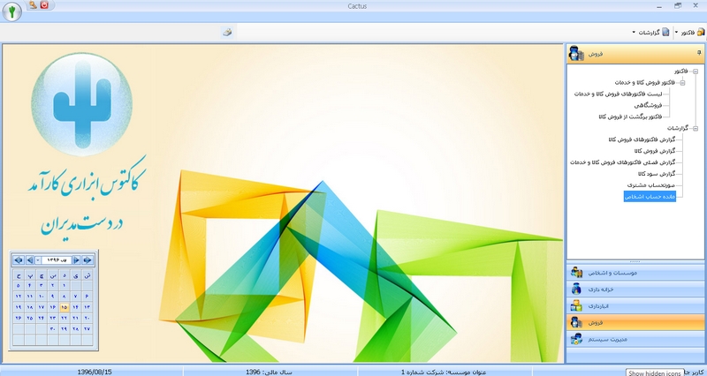Select day 20 in the calendar
The width and height of the screenshot is (707, 376).
(x=87, y=318)
